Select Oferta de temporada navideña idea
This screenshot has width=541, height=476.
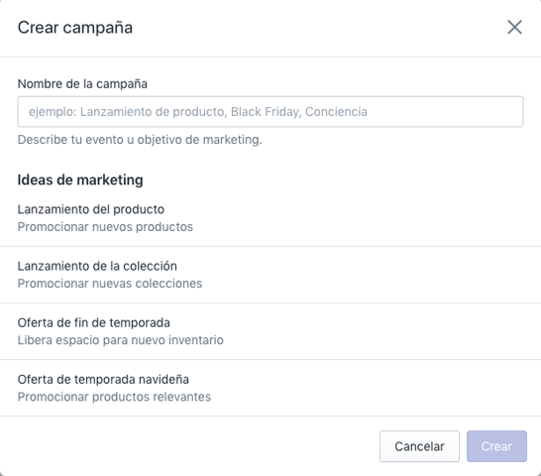(270, 388)
